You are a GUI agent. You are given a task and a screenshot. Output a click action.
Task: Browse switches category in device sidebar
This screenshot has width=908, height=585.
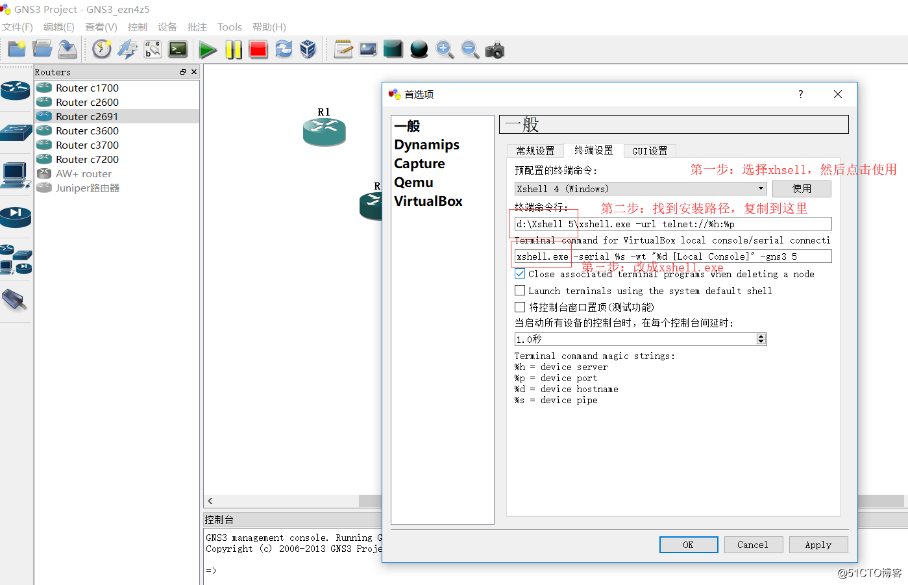pos(16,132)
